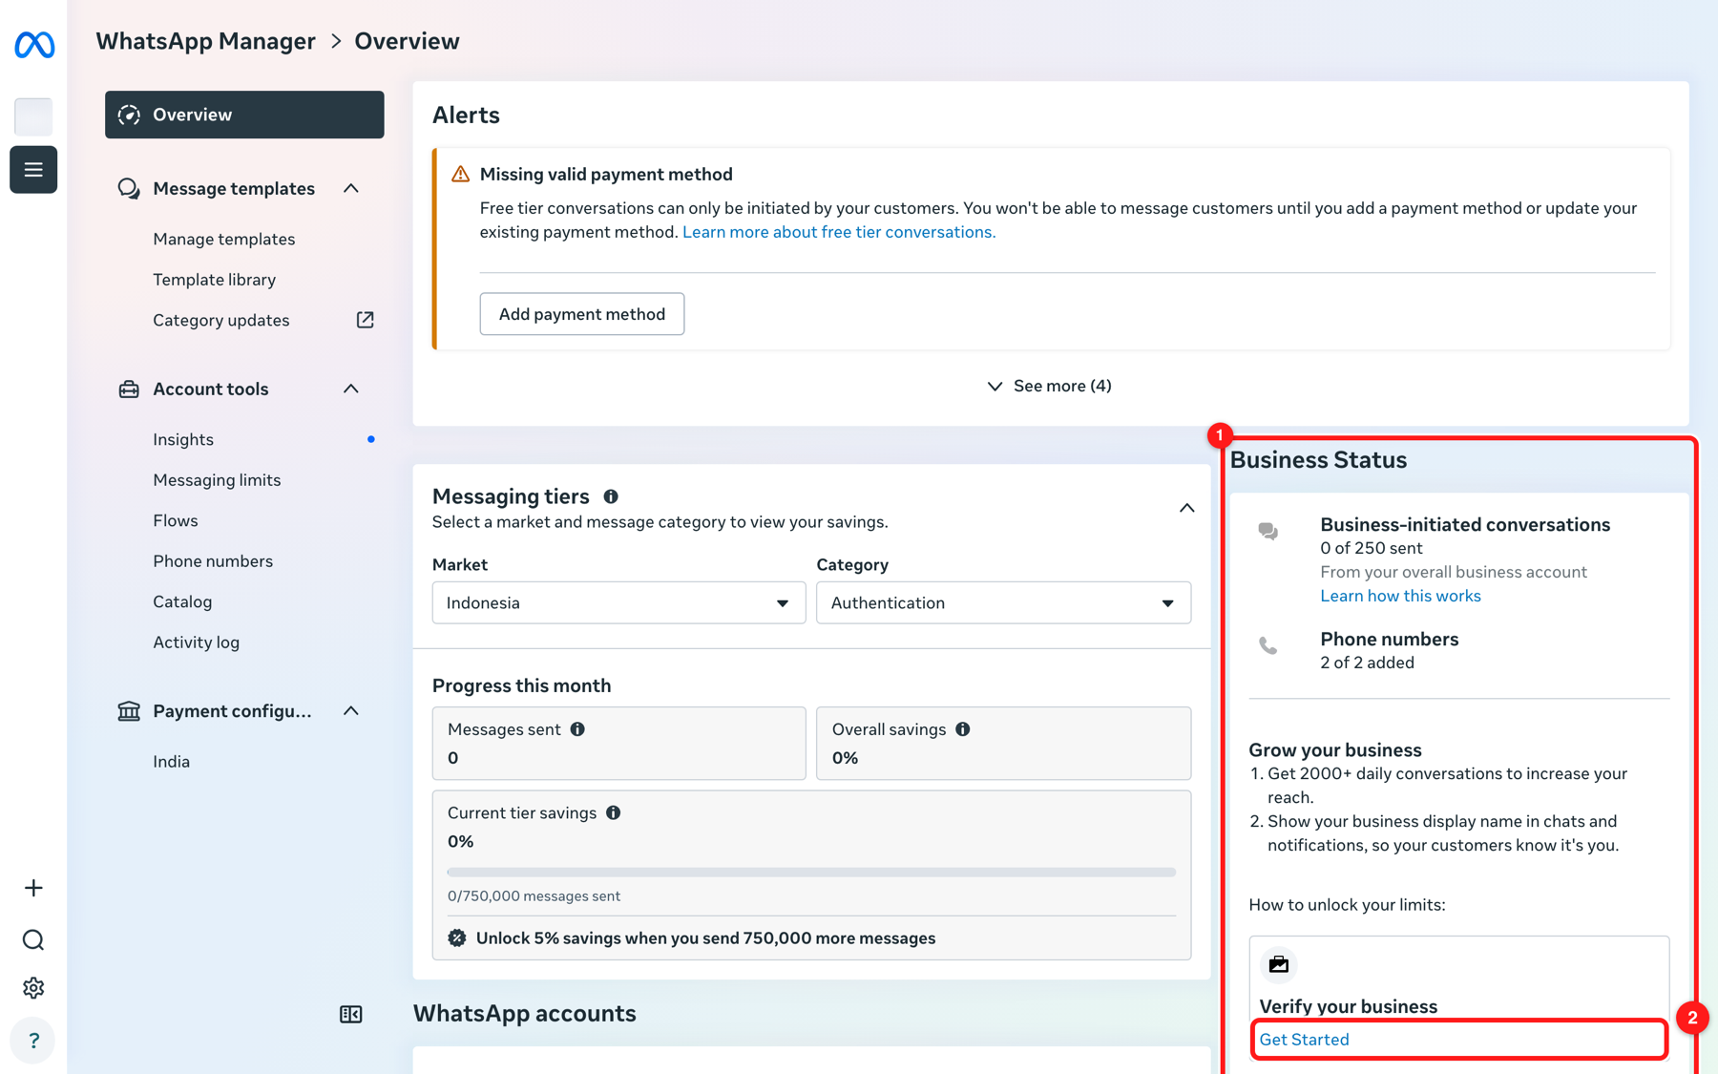Screen dimensions: 1718x1074
Task: Click Get Started to verify business
Action: 1304,1040
